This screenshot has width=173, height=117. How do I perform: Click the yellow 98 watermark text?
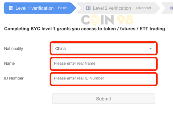click(125, 20)
